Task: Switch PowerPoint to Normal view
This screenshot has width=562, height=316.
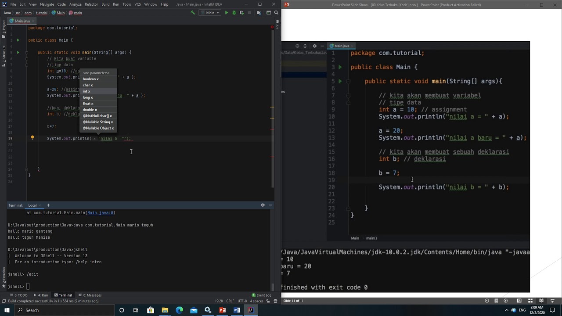Action: tap(519, 301)
